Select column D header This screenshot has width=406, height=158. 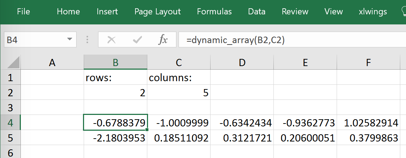pyautogui.click(x=242, y=62)
